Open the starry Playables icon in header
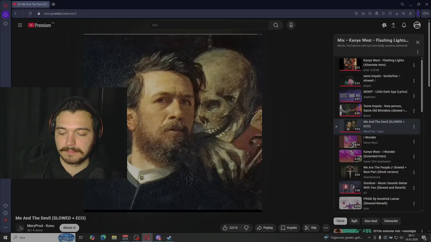431x242 pixels. tap(384, 25)
